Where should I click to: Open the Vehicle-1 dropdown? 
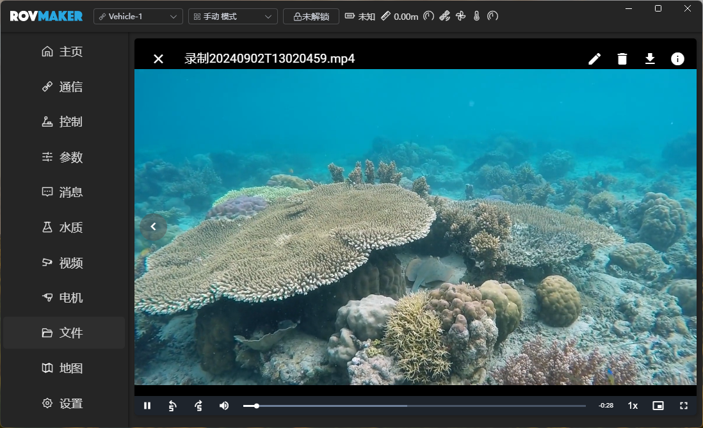(138, 17)
